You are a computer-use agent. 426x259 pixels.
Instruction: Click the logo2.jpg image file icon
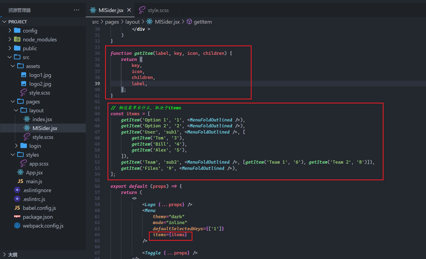click(x=24, y=84)
